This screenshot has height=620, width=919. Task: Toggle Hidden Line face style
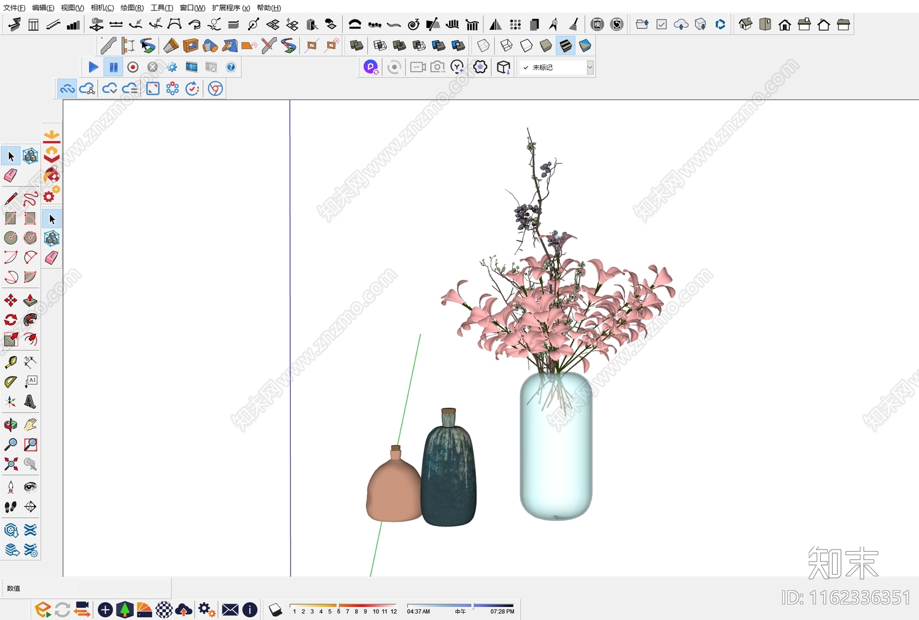coord(526,45)
